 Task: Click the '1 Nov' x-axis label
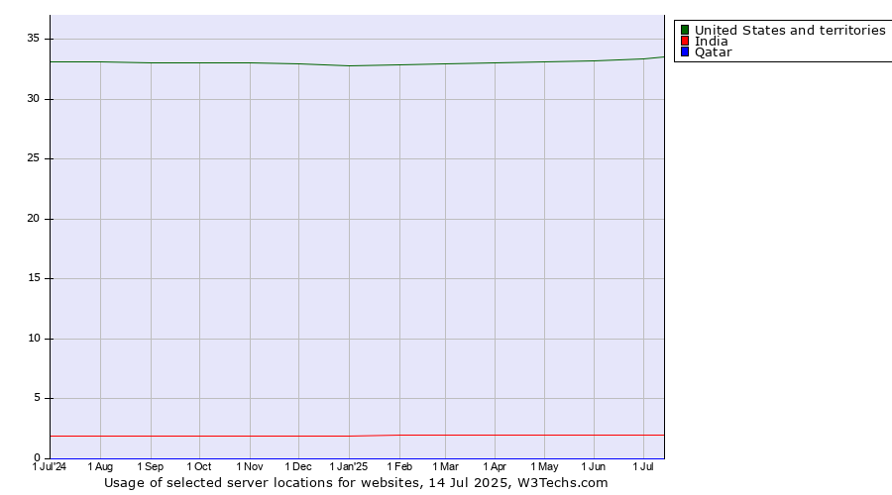coord(250,466)
